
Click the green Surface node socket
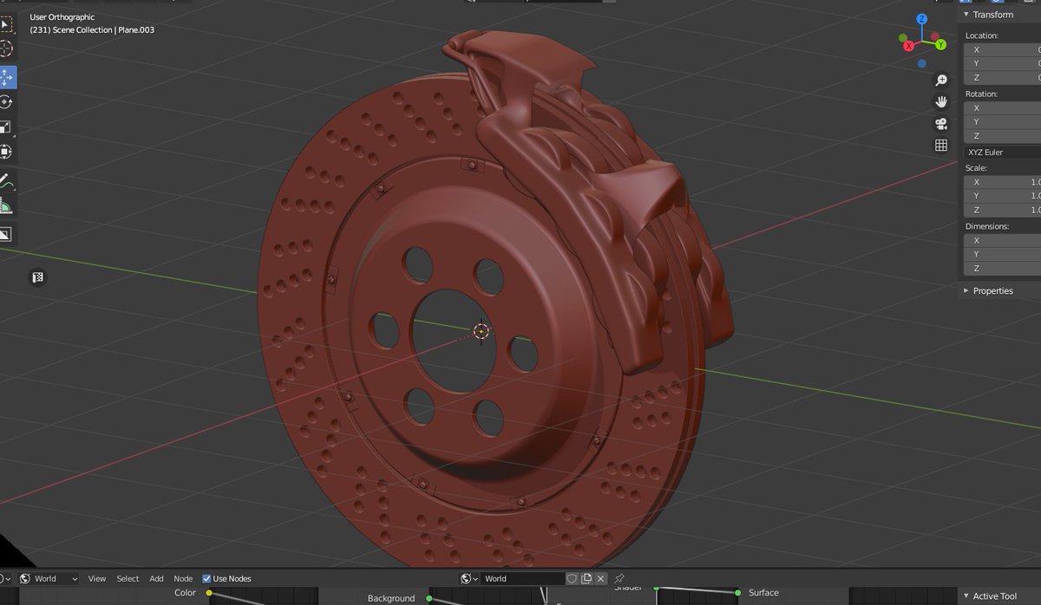(x=738, y=593)
